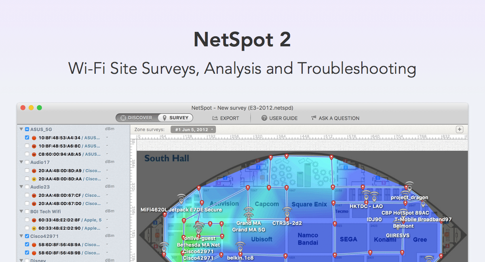Collapse the BGI Tech Wifi group

pyautogui.click(x=21, y=211)
